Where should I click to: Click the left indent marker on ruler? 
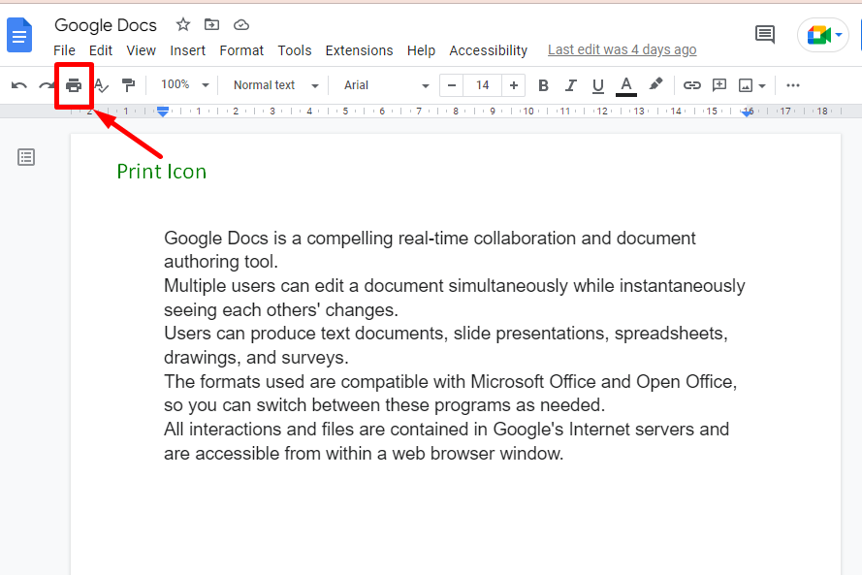(163, 112)
